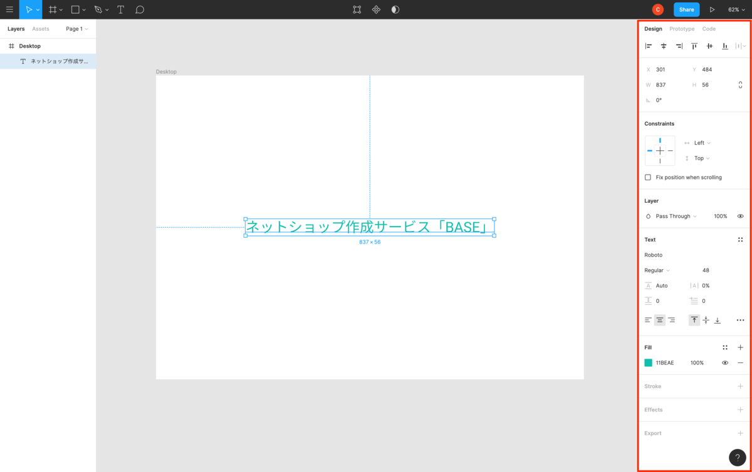Switch to the Code tab
This screenshot has width=752, height=472.
point(709,29)
